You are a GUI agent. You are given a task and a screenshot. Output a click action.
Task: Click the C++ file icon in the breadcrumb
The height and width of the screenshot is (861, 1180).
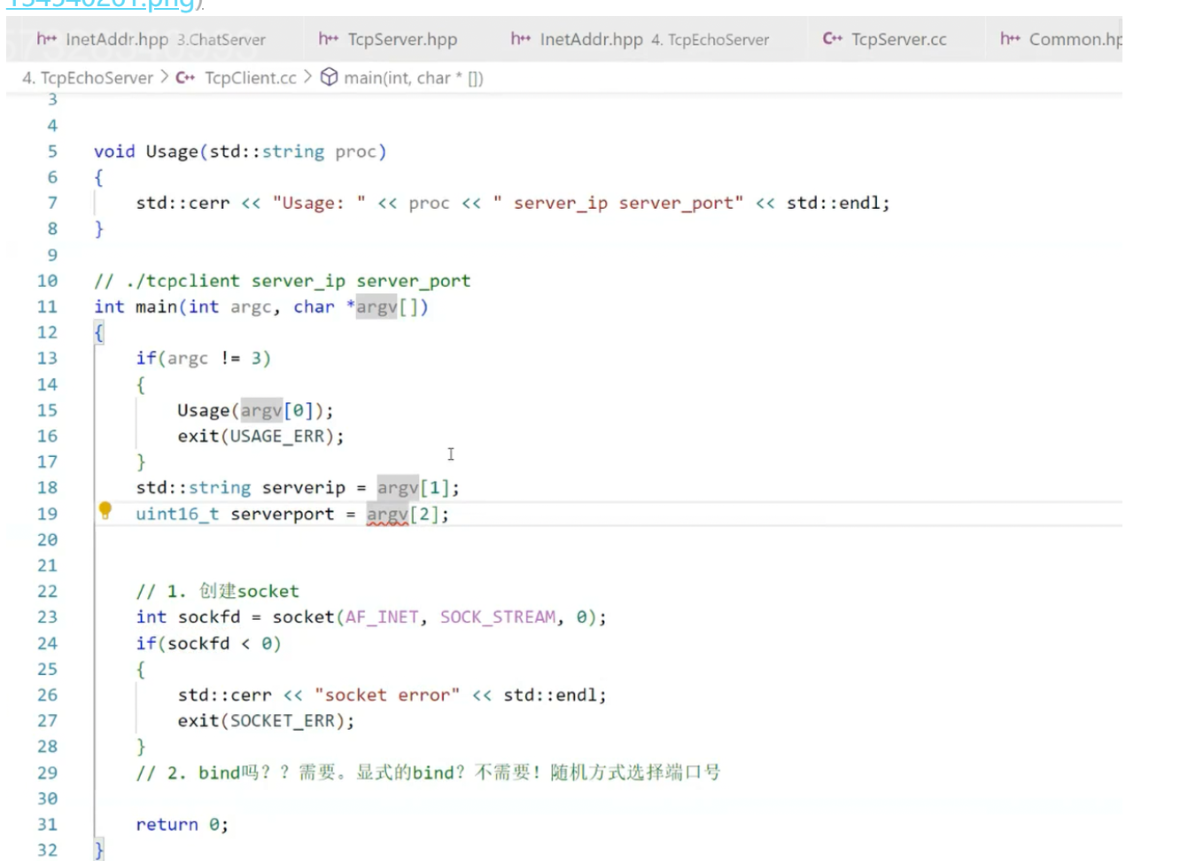pyautogui.click(x=185, y=78)
